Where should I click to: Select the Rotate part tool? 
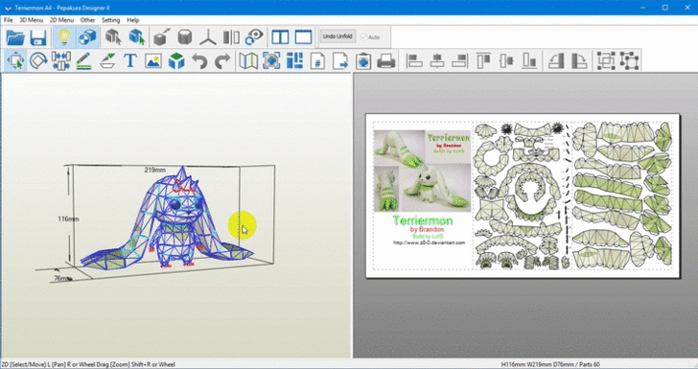(38, 61)
